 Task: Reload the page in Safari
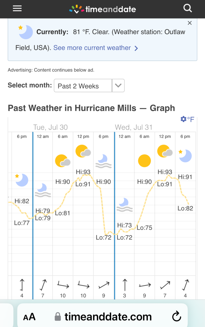coord(176,317)
